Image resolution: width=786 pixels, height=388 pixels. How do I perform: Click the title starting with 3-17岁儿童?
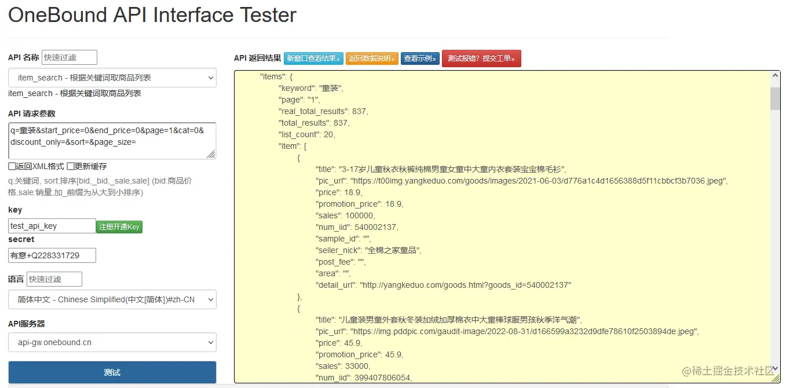[x=441, y=169]
